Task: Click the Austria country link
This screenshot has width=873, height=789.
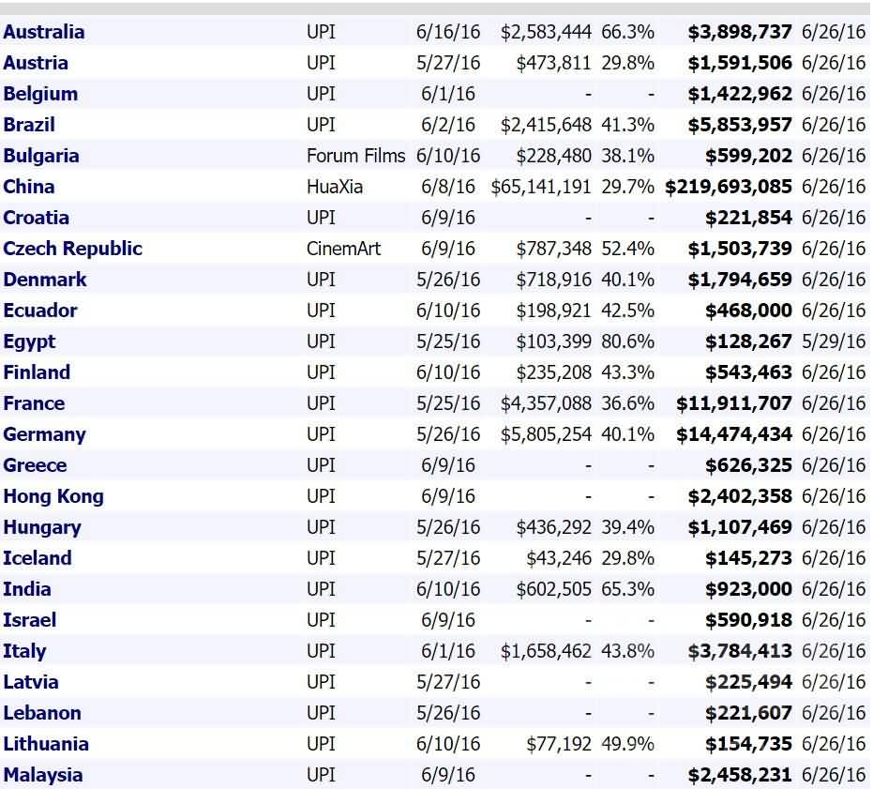Action: click(x=36, y=63)
